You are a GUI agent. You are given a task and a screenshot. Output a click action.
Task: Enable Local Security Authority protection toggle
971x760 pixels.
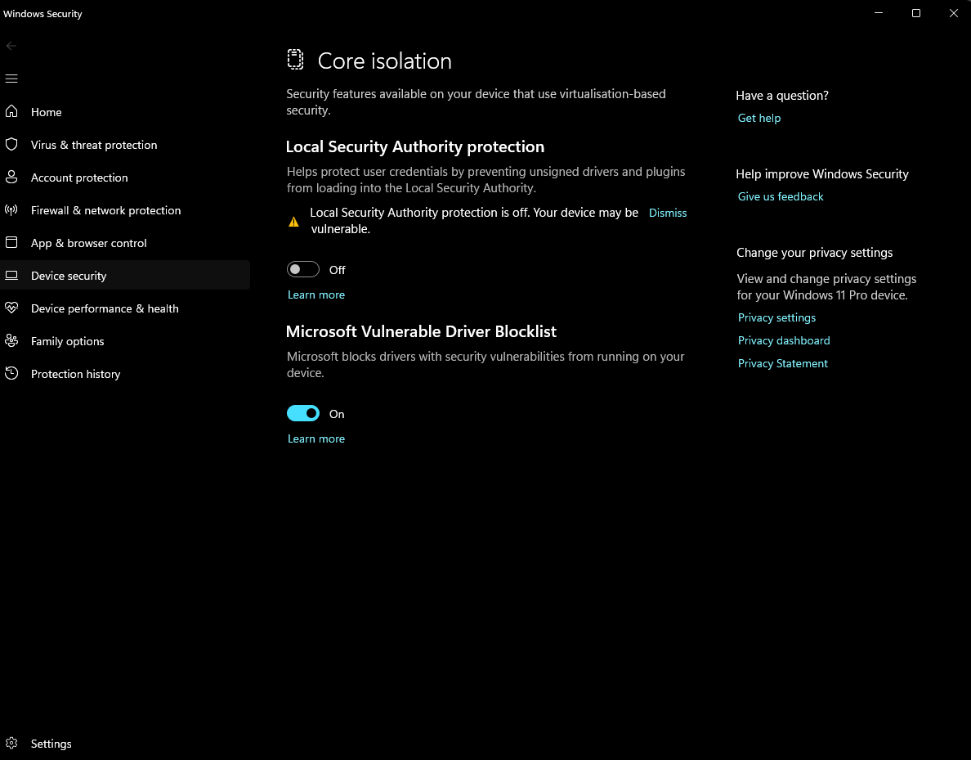pos(303,270)
